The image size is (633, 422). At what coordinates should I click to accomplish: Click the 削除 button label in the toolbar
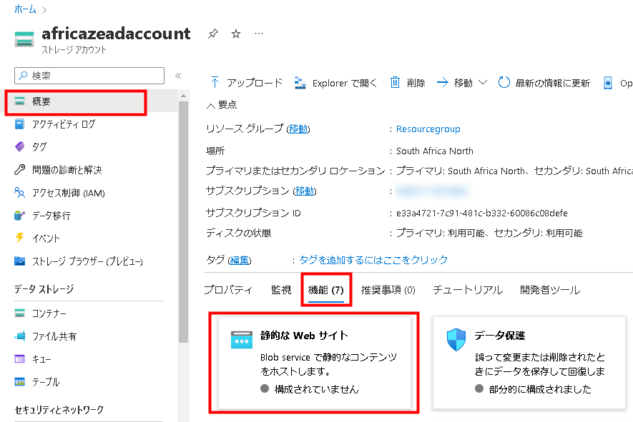click(416, 83)
